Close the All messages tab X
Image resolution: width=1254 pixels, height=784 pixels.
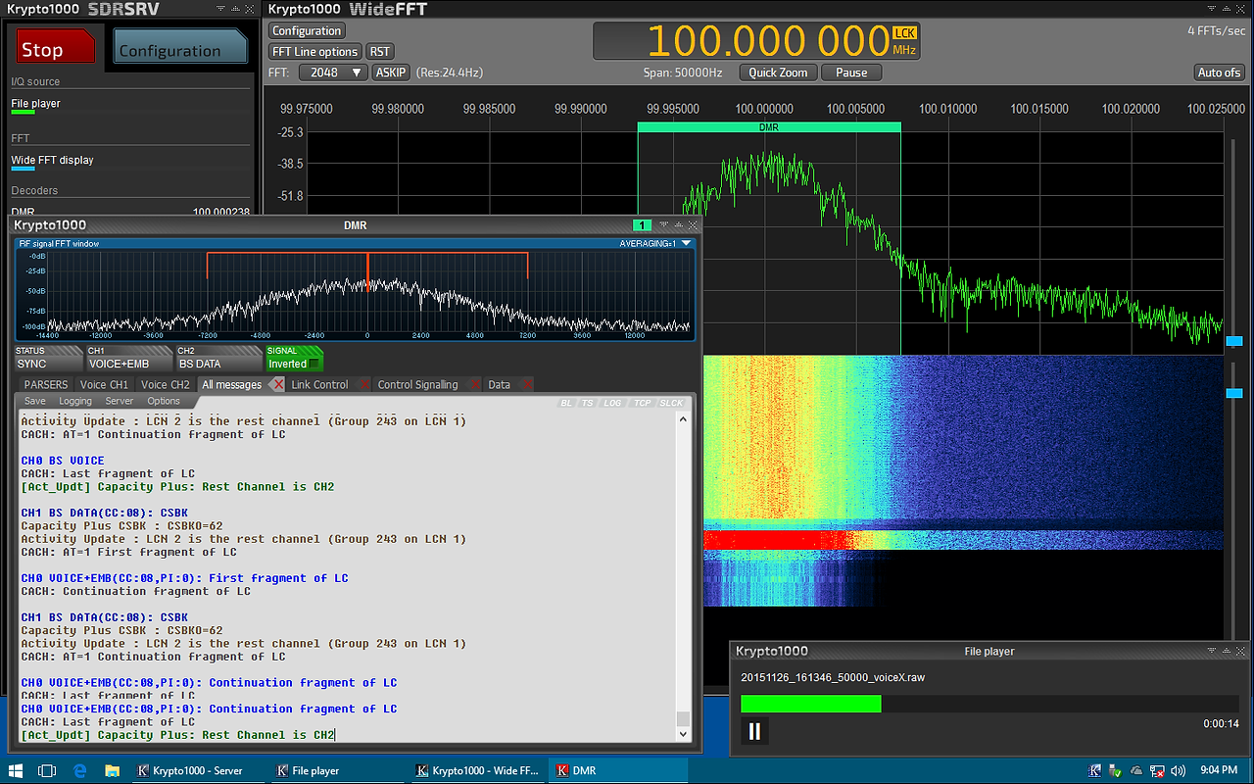point(277,385)
